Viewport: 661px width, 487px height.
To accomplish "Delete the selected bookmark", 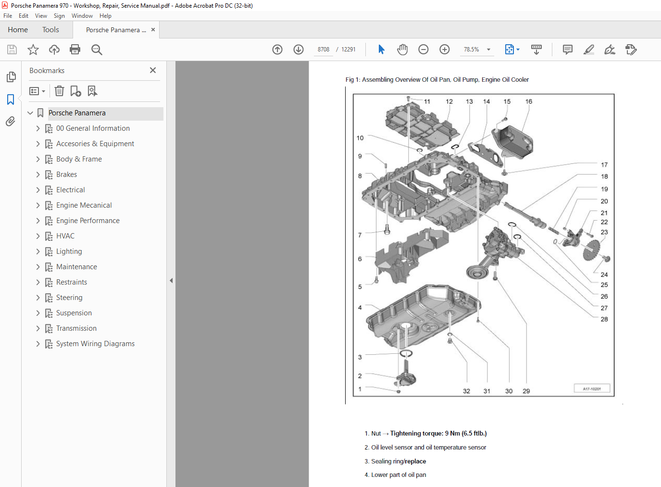I will click(x=59, y=91).
